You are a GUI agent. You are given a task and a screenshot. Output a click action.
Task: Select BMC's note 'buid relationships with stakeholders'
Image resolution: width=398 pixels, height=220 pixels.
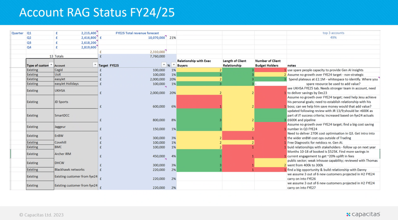click(x=331, y=147)
